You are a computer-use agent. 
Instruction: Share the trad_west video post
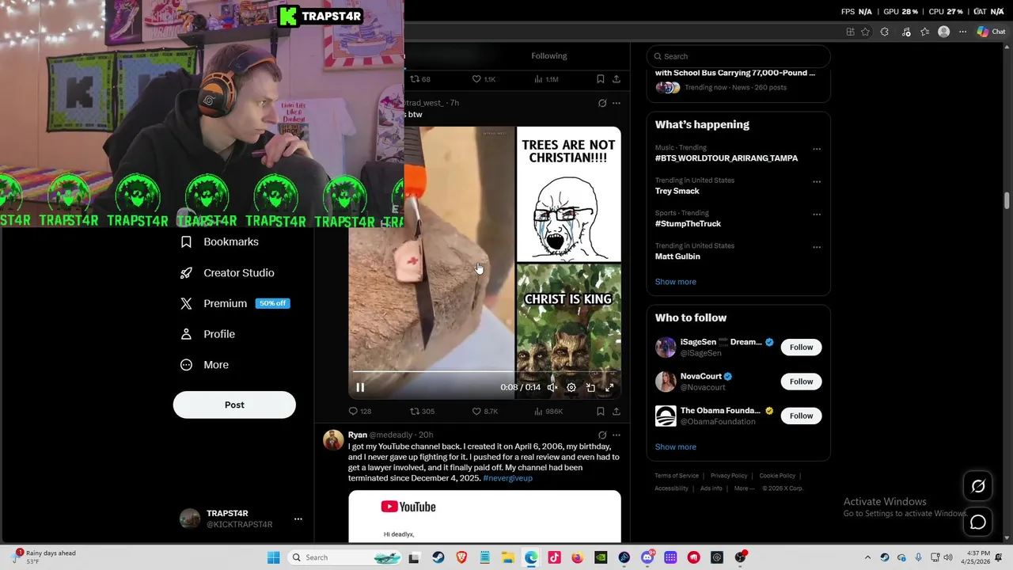point(617,411)
